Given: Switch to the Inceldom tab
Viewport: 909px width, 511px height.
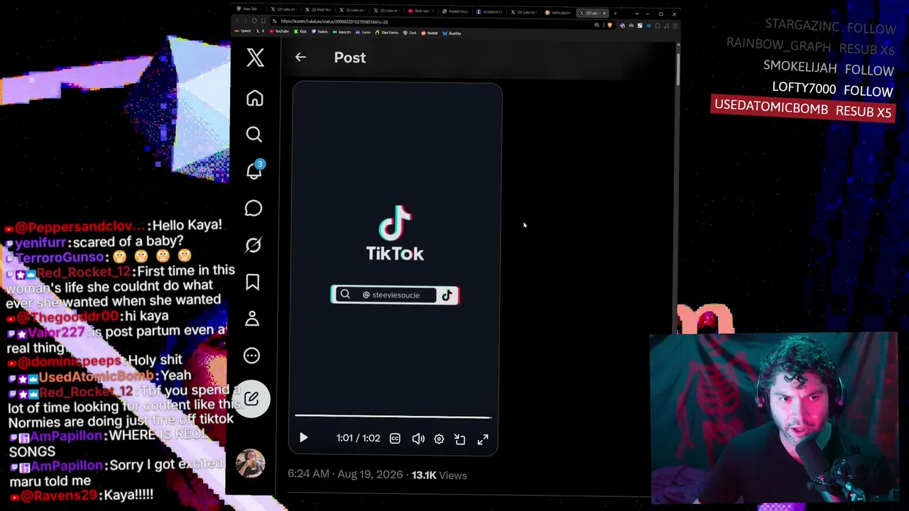Looking at the screenshot, I should tap(490, 12).
